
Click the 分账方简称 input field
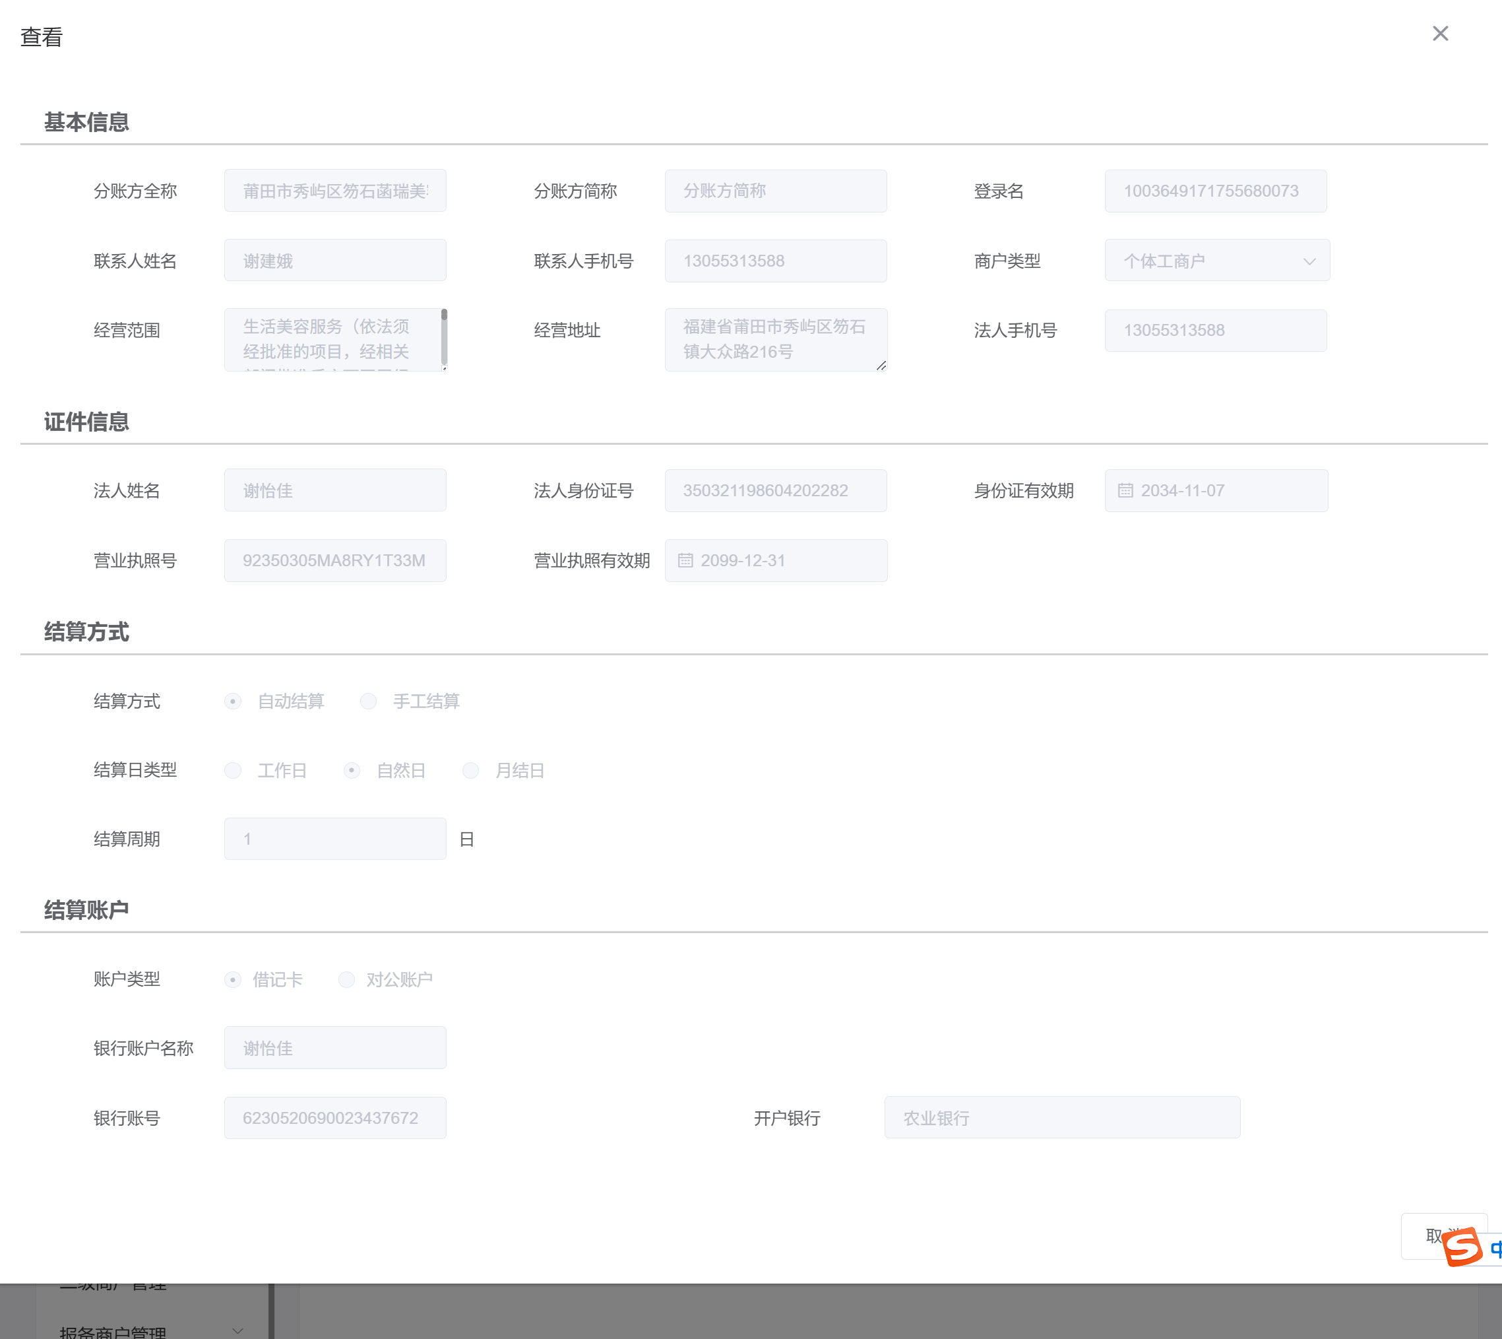click(775, 191)
